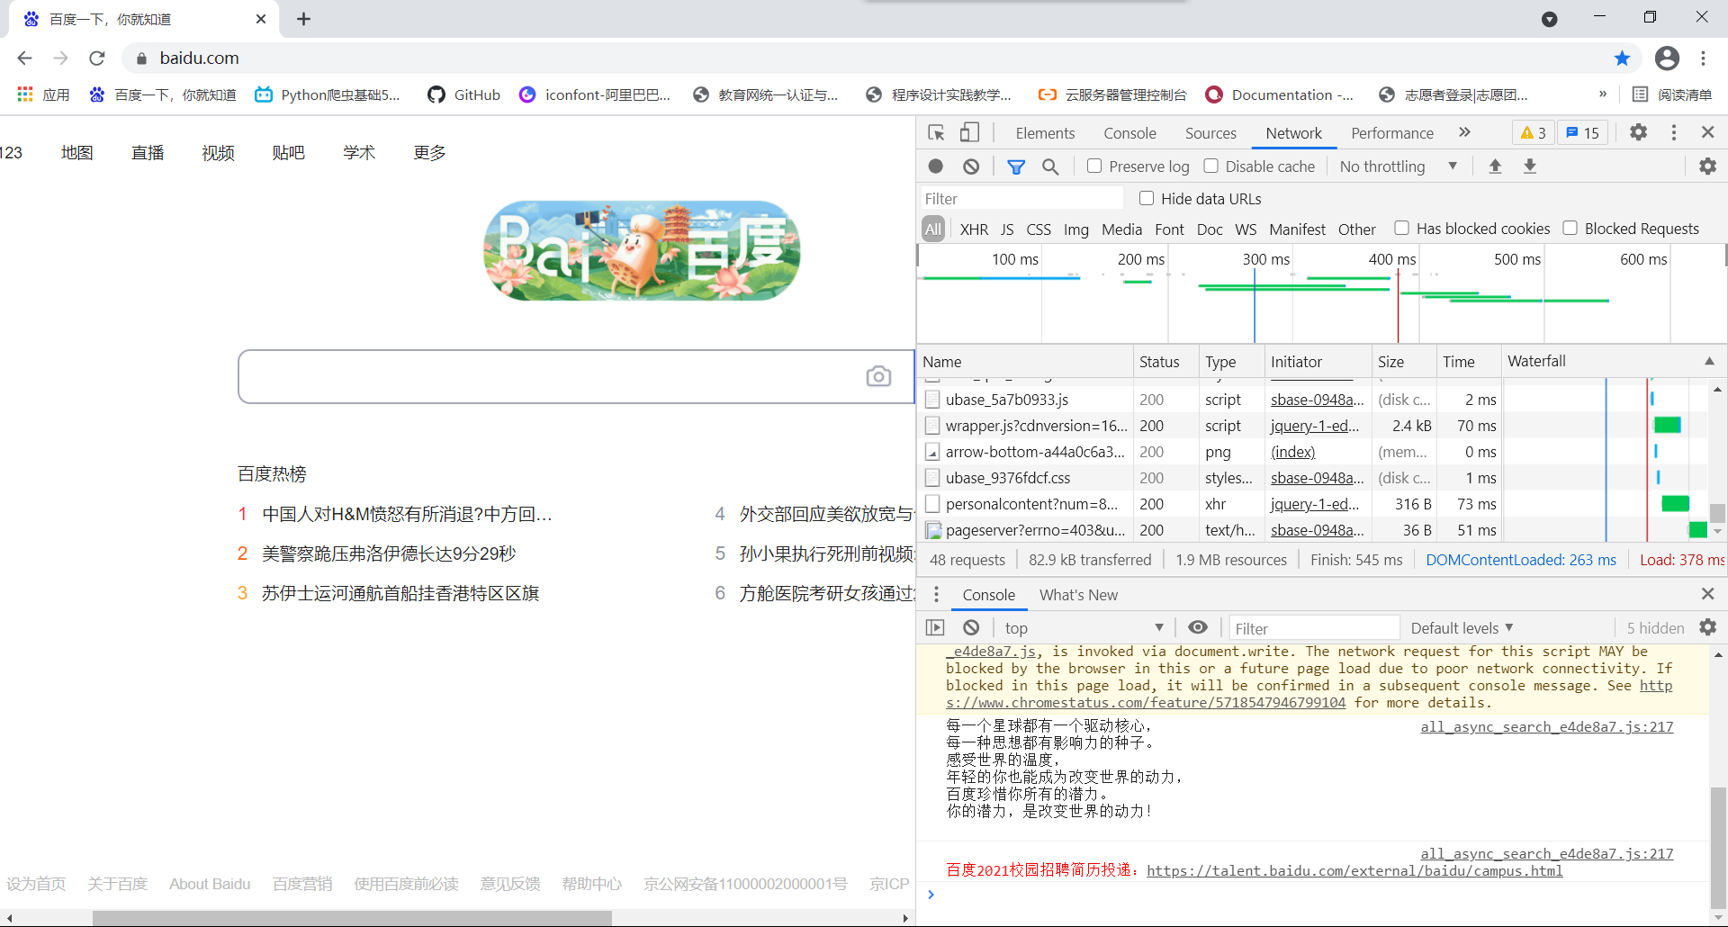Show console sidebar panel icon
Screen dimensions: 1728x927
coord(936,628)
